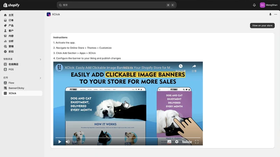
Task: Toggle video subtitles
Action: tap(169, 142)
